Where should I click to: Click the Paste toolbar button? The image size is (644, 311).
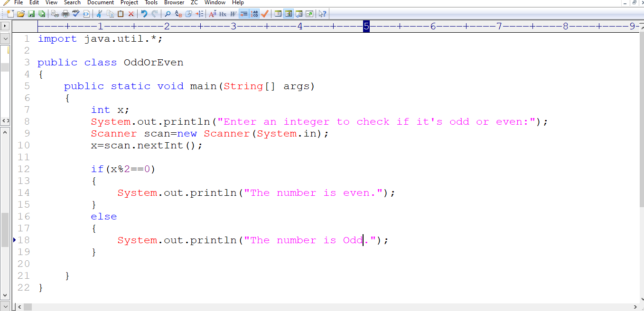click(x=120, y=14)
